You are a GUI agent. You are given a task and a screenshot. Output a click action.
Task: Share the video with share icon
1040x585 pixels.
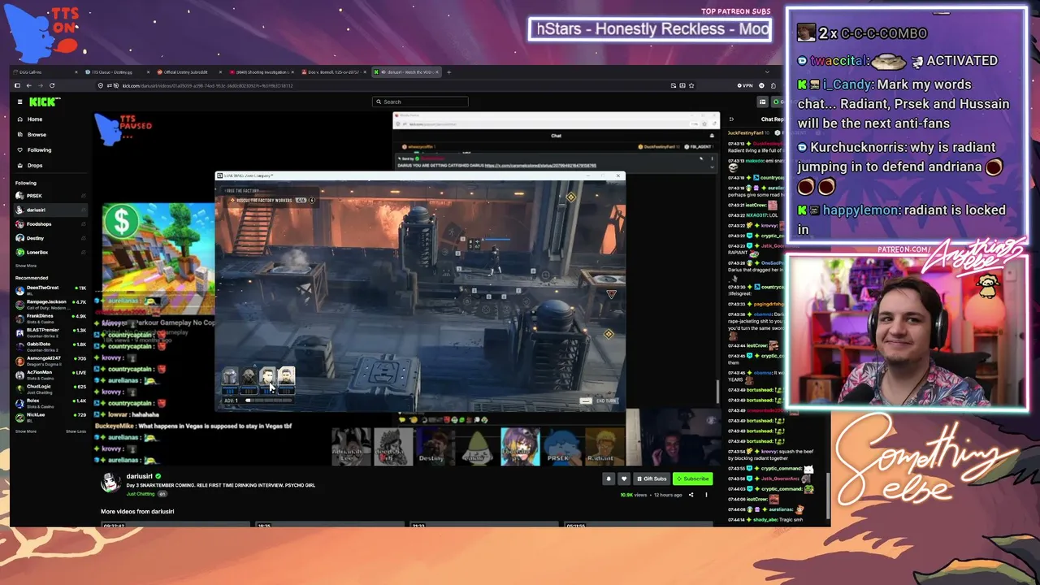click(691, 495)
